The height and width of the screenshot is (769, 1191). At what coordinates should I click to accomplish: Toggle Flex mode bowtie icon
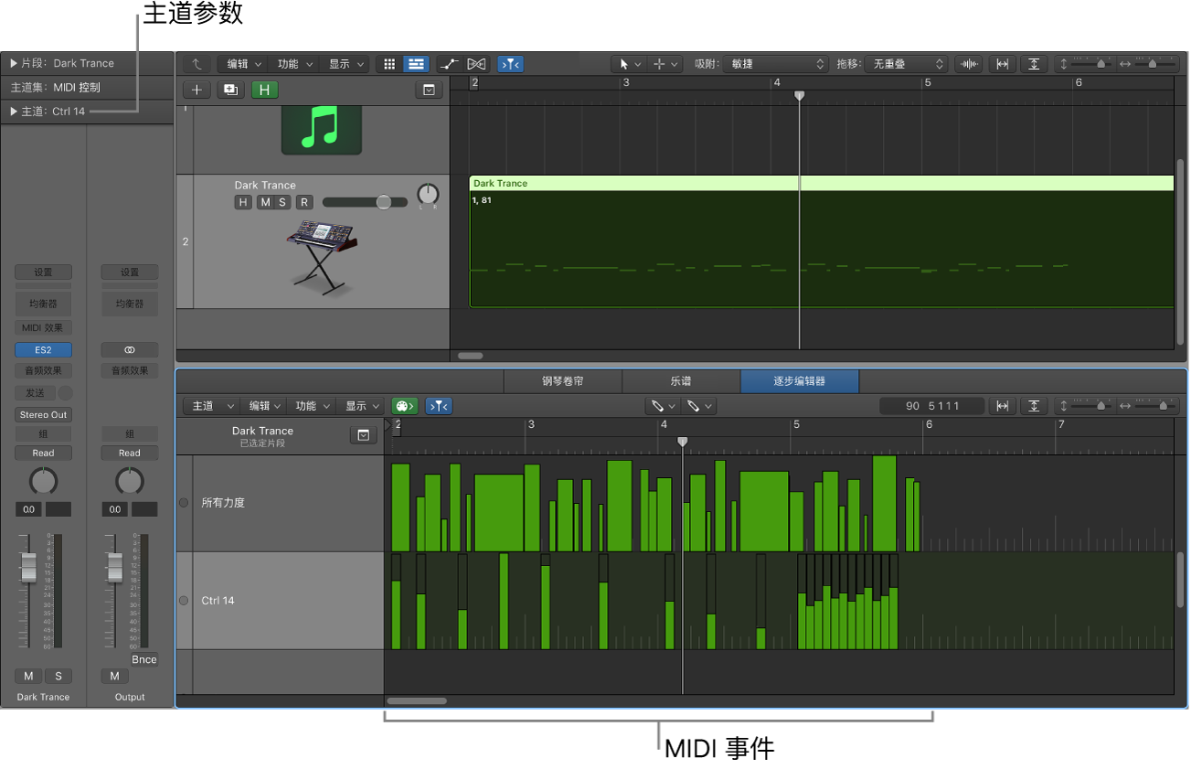tap(476, 64)
